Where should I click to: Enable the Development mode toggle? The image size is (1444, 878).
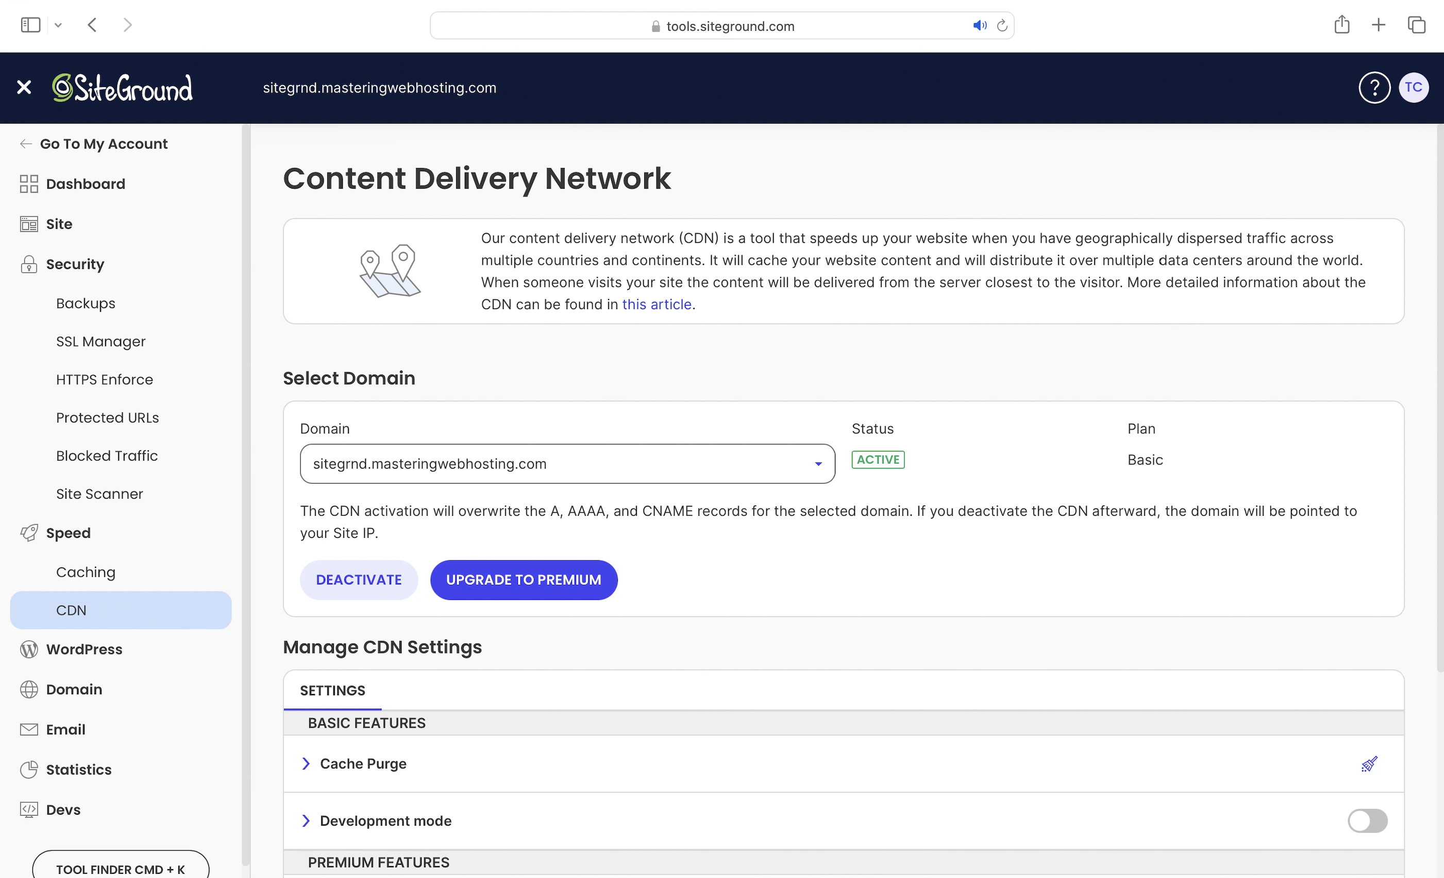tap(1367, 821)
